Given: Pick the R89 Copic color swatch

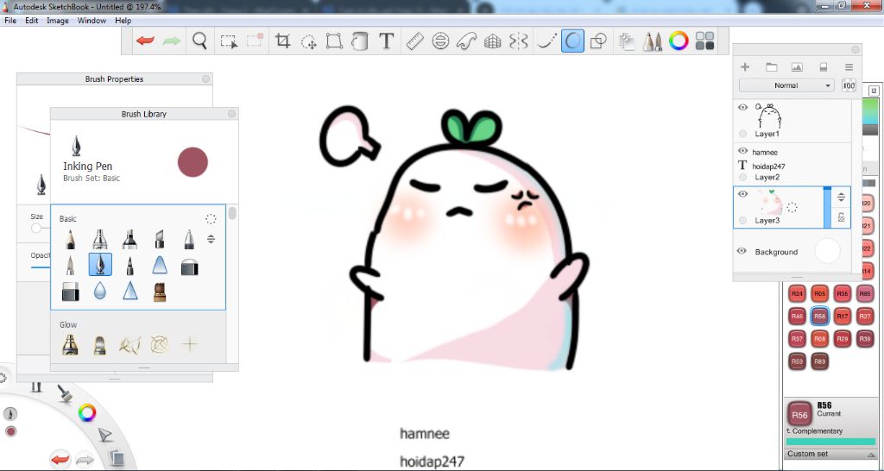Looking at the screenshot, I should click(x=820, y=361).
